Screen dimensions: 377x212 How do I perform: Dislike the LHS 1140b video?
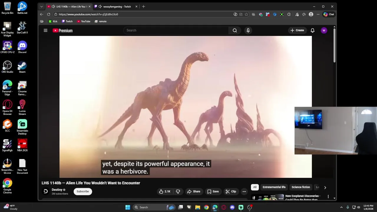coord(178,191)
